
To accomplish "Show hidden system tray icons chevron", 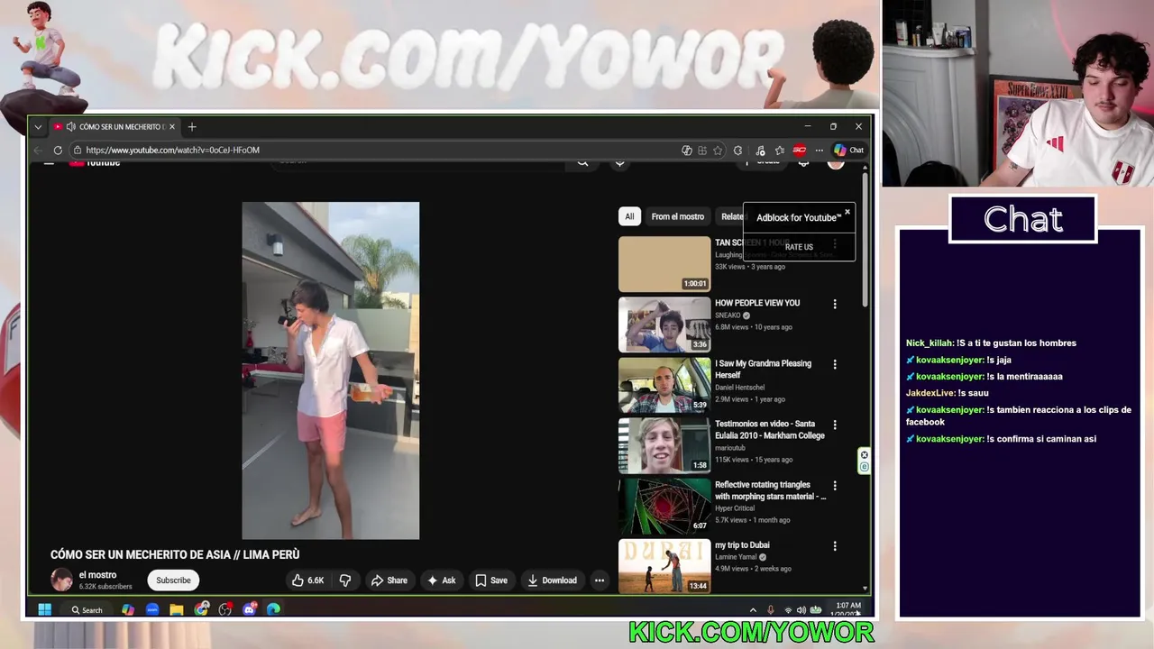I will (753, 610).
